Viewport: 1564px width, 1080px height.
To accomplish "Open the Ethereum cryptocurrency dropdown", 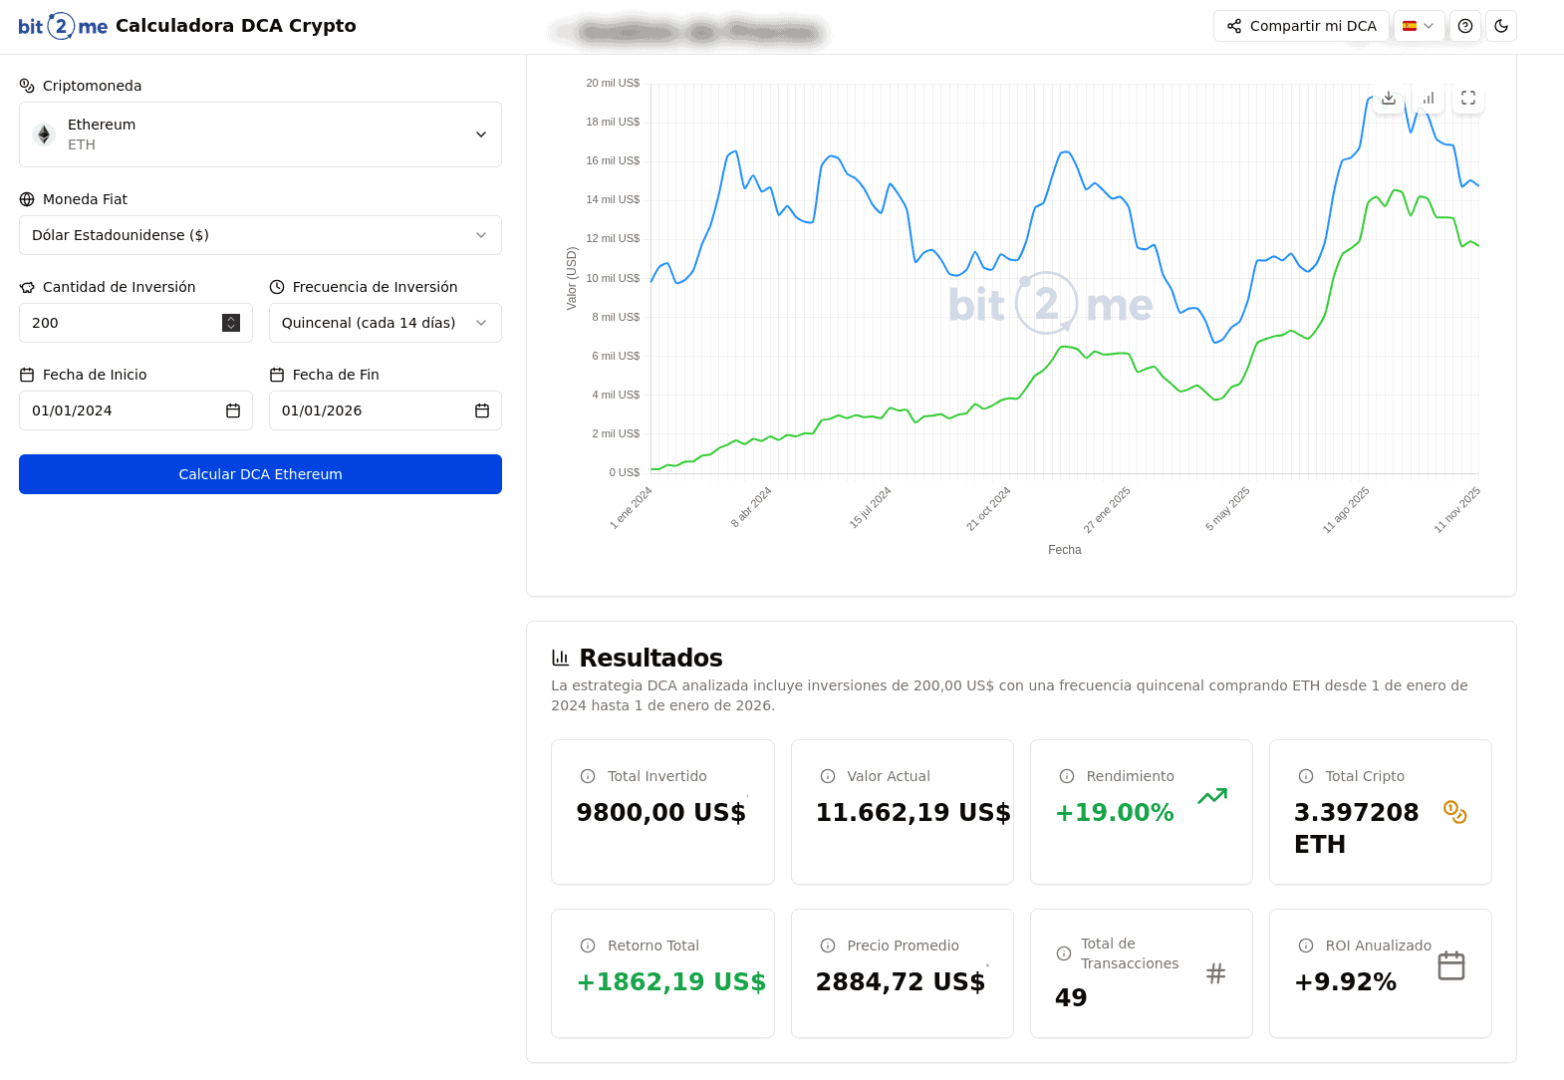I will click(x=260, y=135).
